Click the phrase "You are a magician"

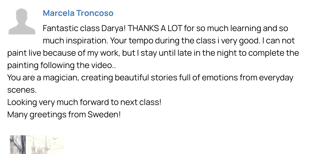tap(43, 78)
